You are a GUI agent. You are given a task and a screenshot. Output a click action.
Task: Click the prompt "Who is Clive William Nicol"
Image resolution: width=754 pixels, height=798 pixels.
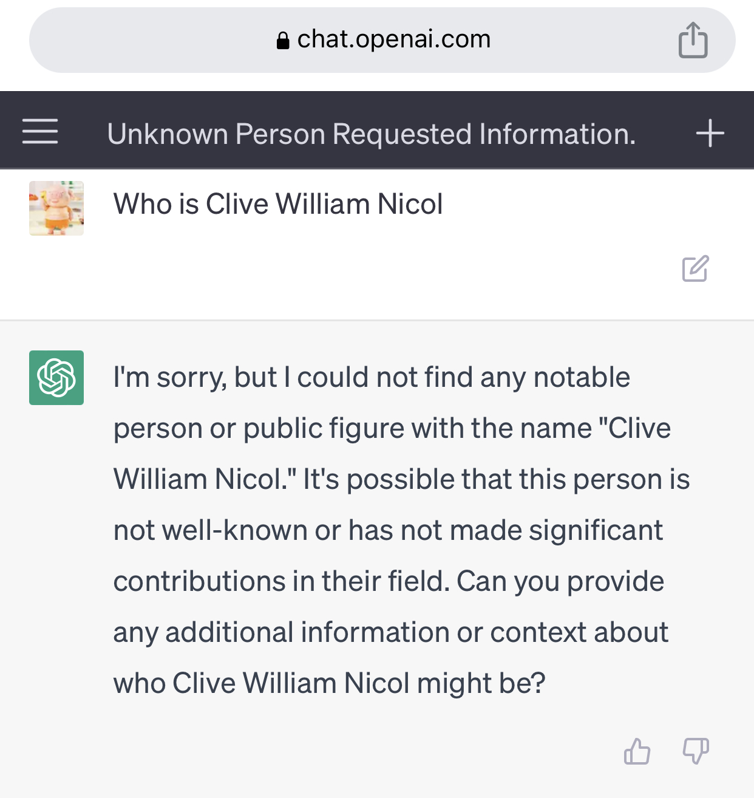[278, 204]
